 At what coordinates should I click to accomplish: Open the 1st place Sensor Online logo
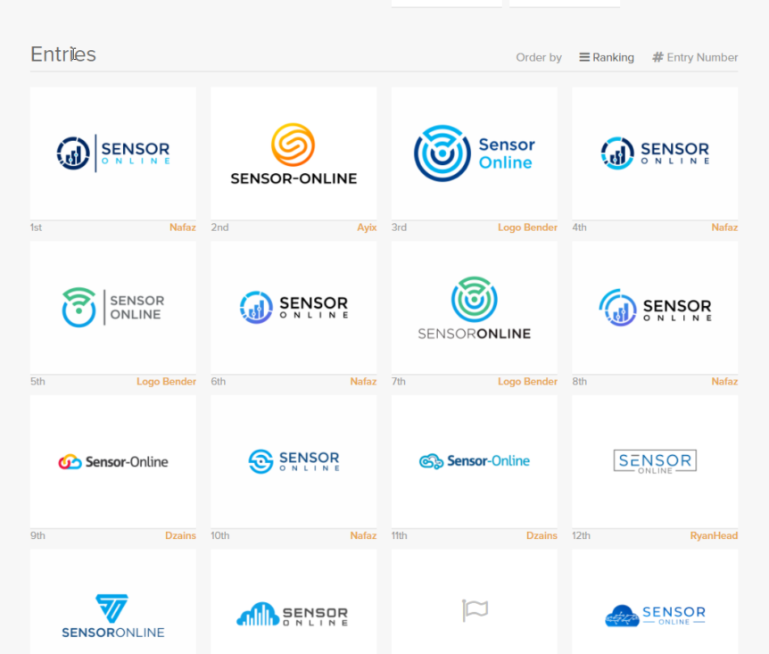pyautogui.click(x=112, y=153)
